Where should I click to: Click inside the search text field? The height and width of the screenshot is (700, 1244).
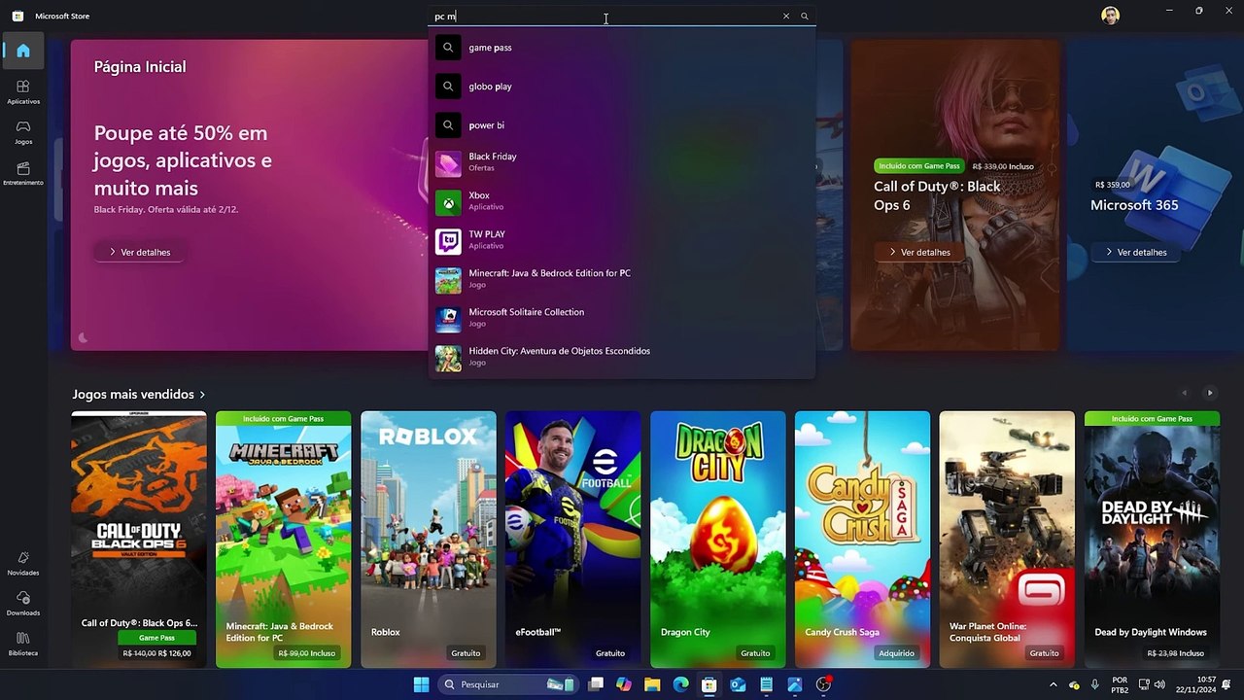603,17
